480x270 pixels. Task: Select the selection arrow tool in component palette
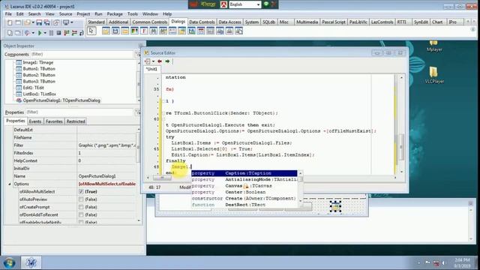[x=91, y=31]
